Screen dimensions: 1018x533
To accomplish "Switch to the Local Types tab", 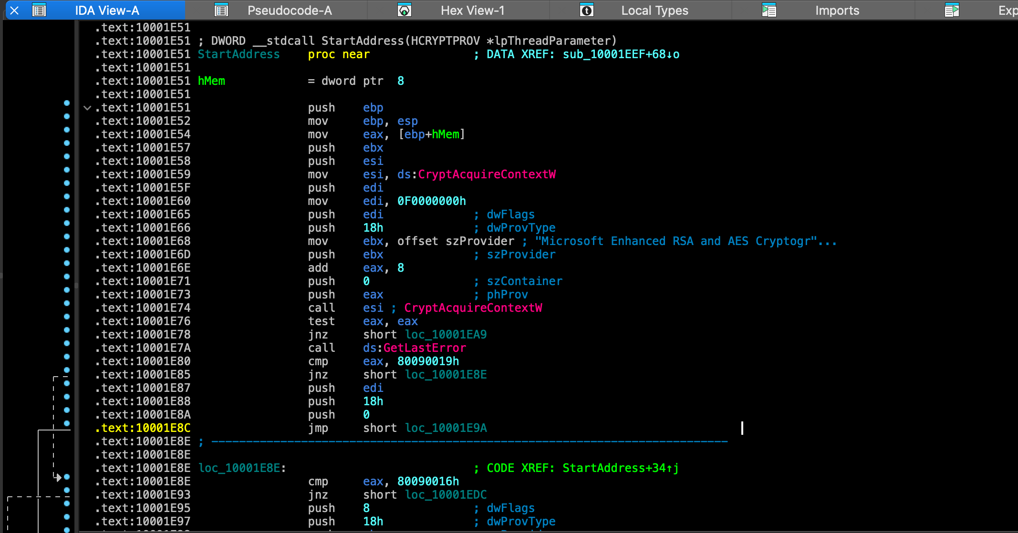I will (x=654, y=10).
